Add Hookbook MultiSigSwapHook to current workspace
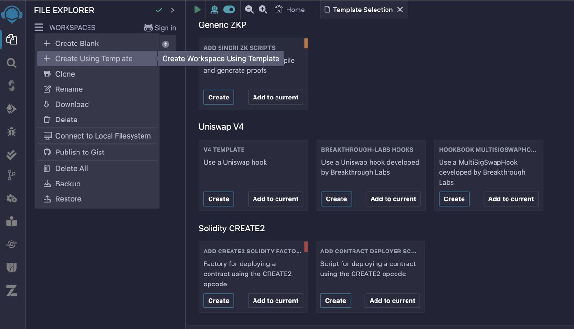Screen dimensions: 574x329 coord(511,199)
